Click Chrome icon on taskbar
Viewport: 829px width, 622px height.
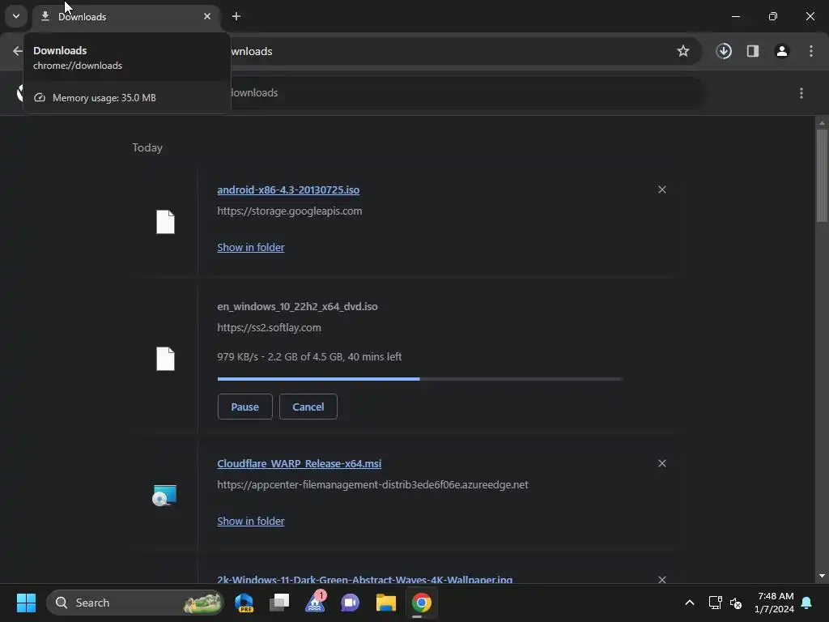click(x=421, y=603)
